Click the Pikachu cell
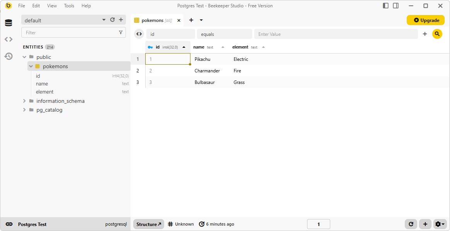Screen dimensions: 450x231 [210, 59]
